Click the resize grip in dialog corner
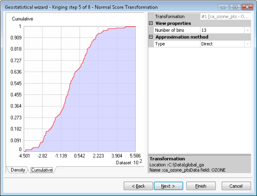 254,193
